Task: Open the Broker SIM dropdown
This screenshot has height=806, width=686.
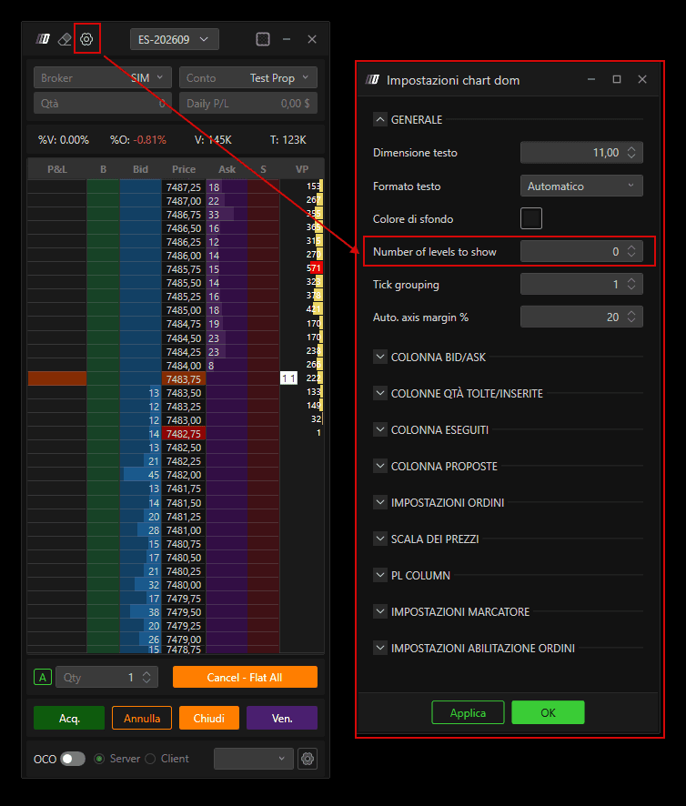Action: pyautogui.click(x=102, y=77)
